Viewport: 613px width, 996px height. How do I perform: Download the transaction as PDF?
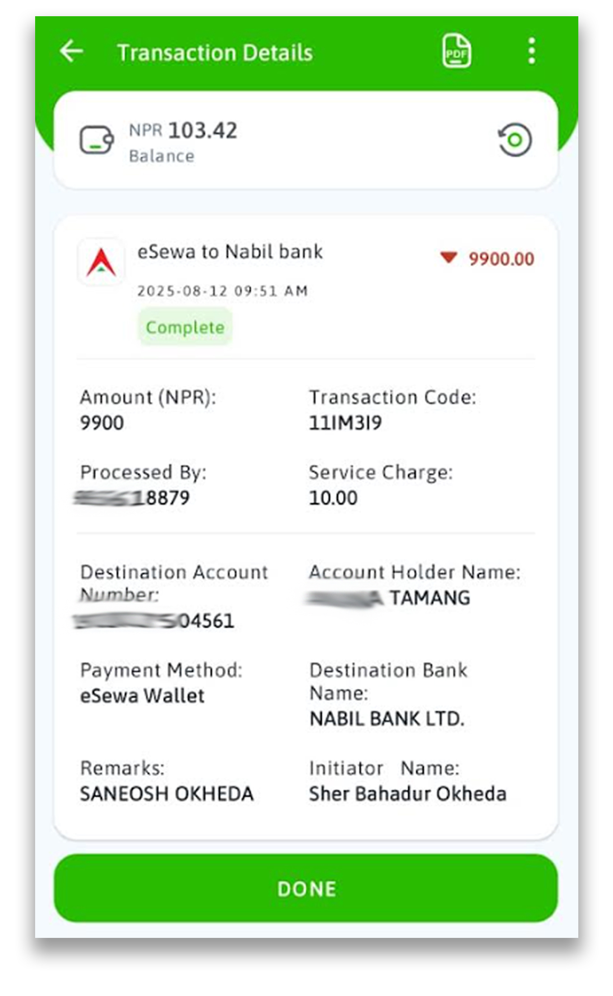(456, 51)
